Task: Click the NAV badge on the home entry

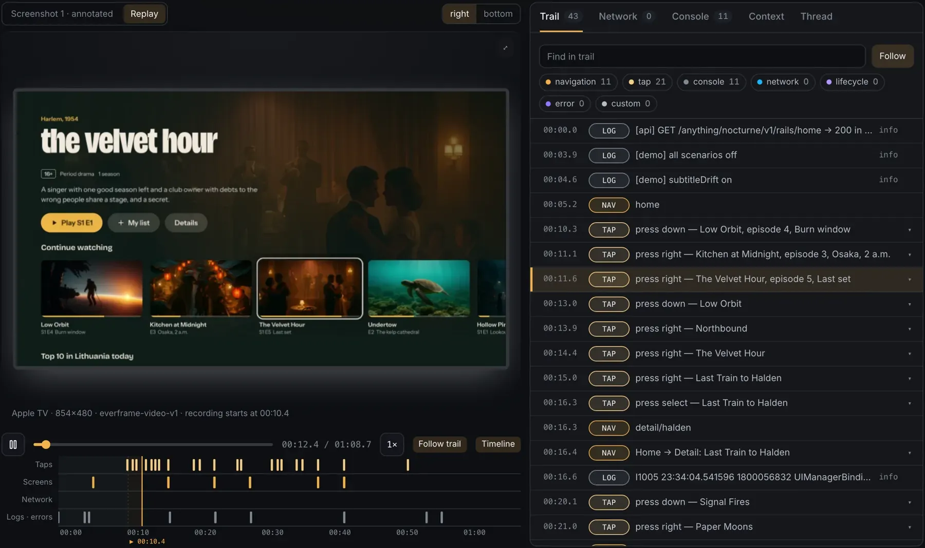Action: point(608,205)
